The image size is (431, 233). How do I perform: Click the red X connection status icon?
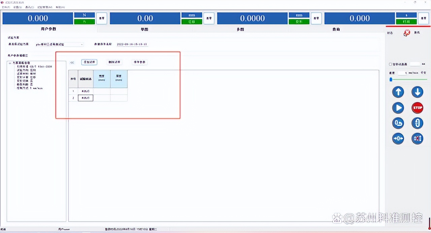click(x=407, y=33)
